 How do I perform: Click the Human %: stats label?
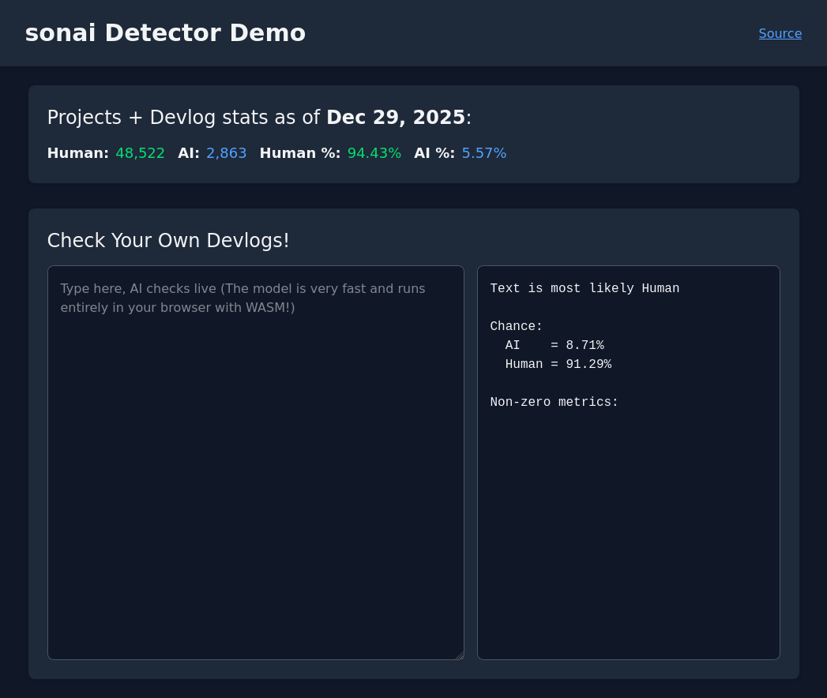point(299,153)
